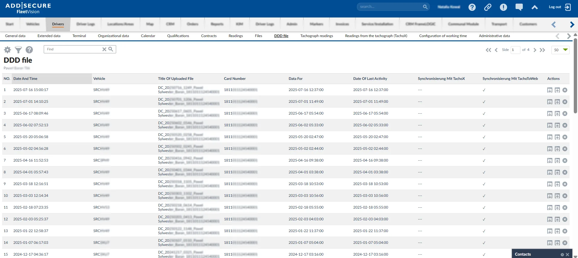
Task: Open the Tachograph readings sub-tab
Action: pos(317,36)
